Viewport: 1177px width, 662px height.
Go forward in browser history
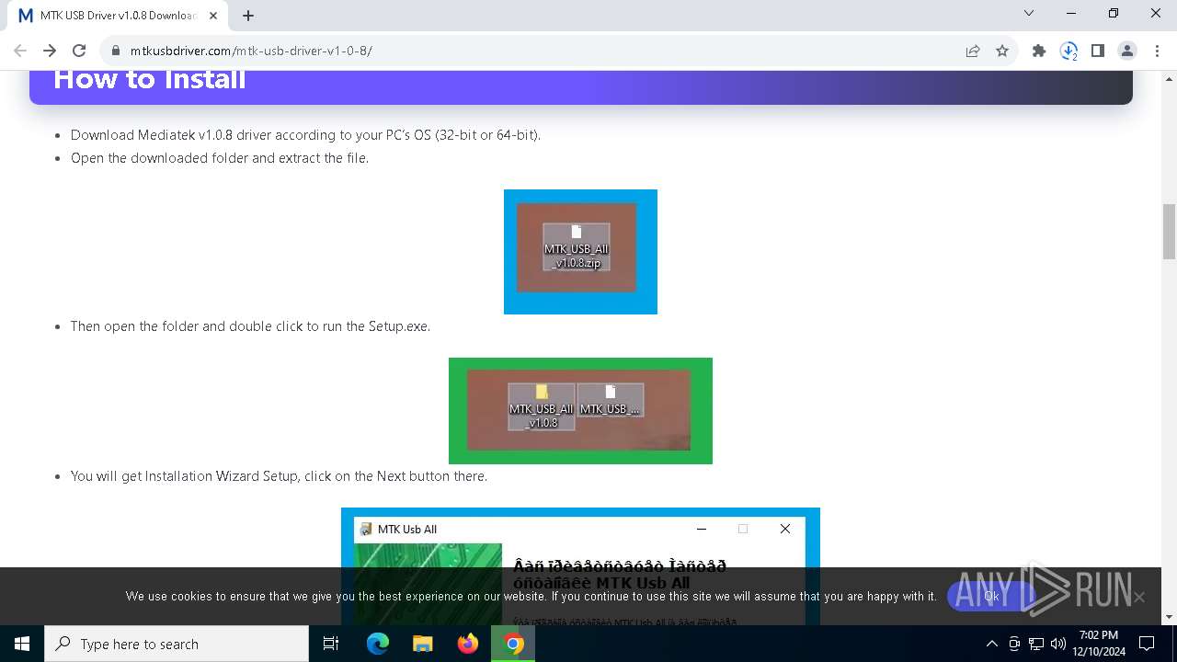[x=50, y=51]
